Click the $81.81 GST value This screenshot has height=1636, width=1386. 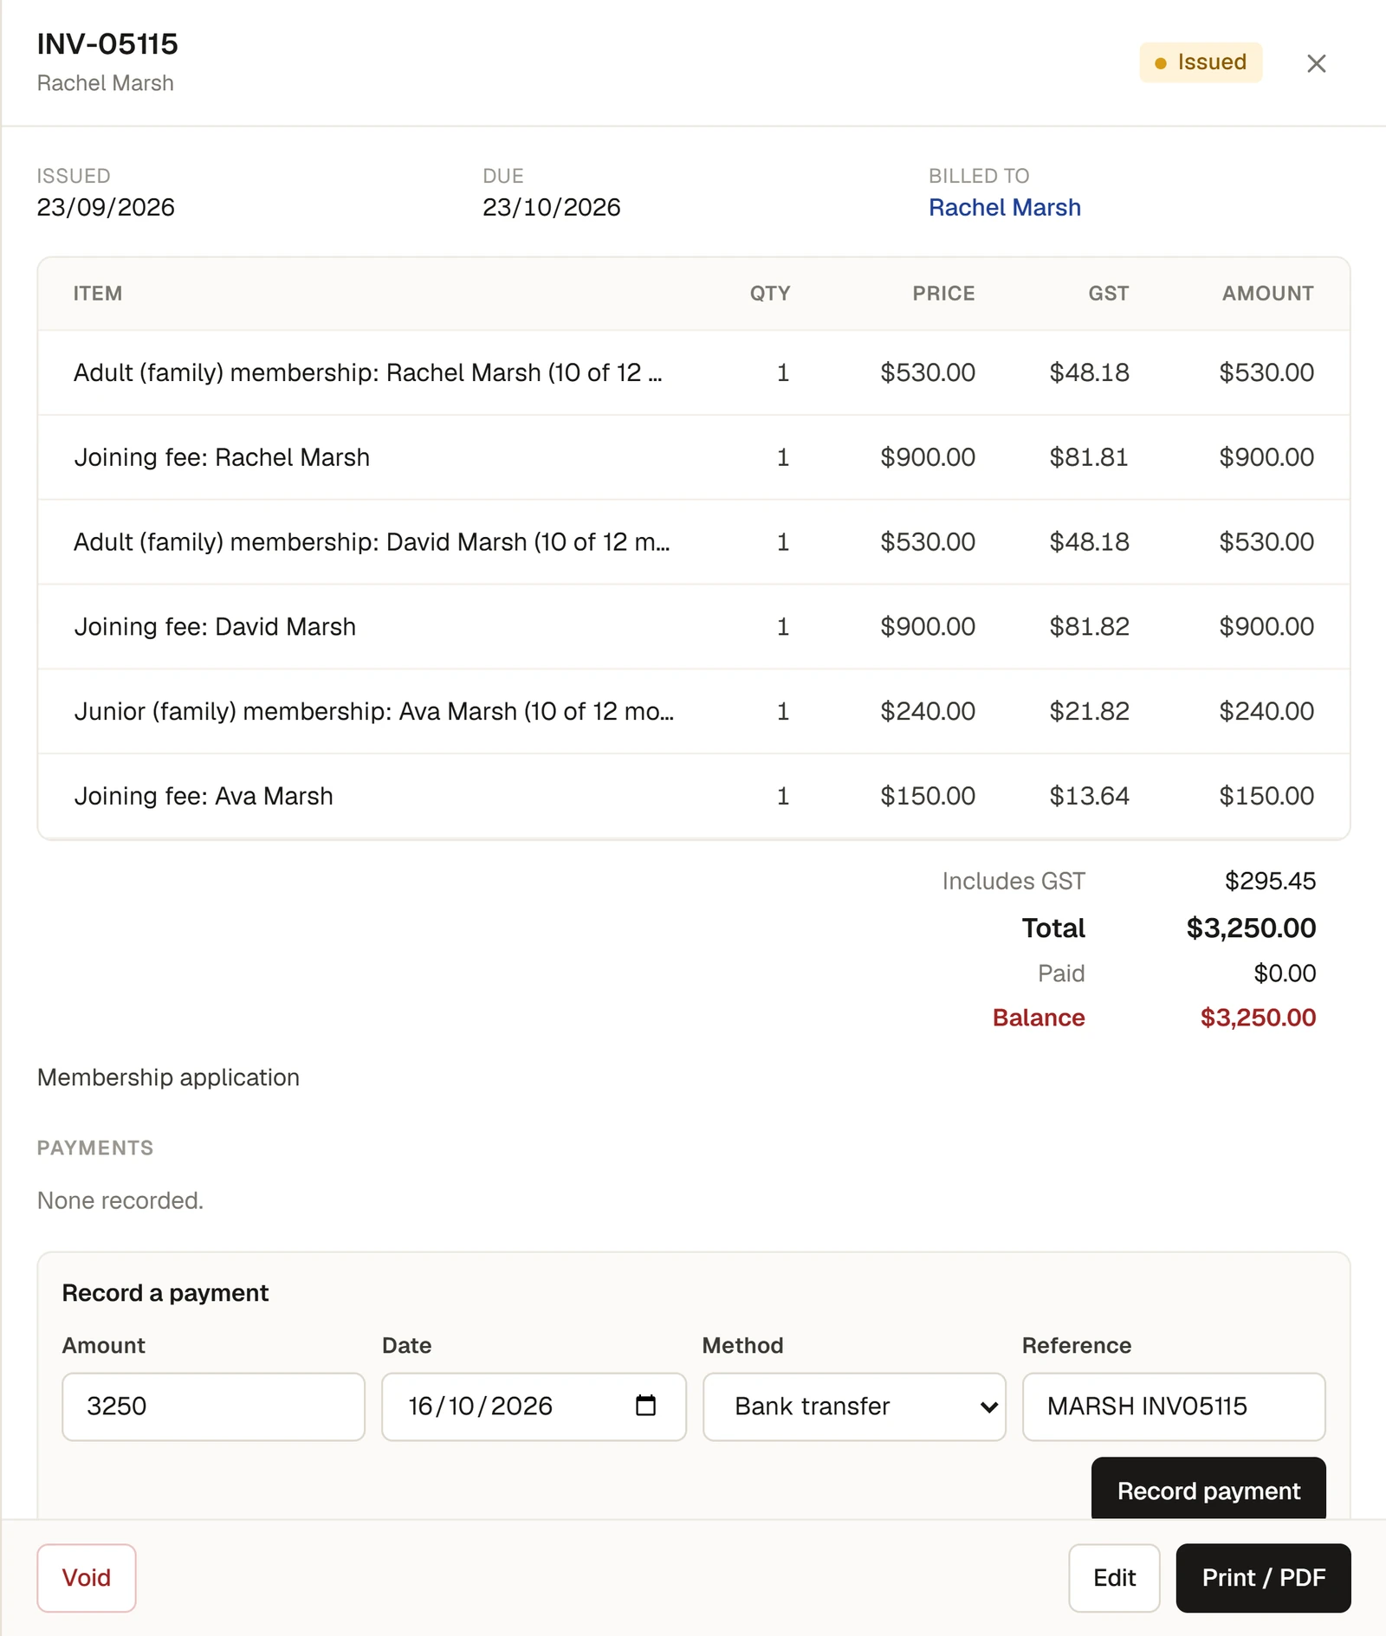(1089, 457)
